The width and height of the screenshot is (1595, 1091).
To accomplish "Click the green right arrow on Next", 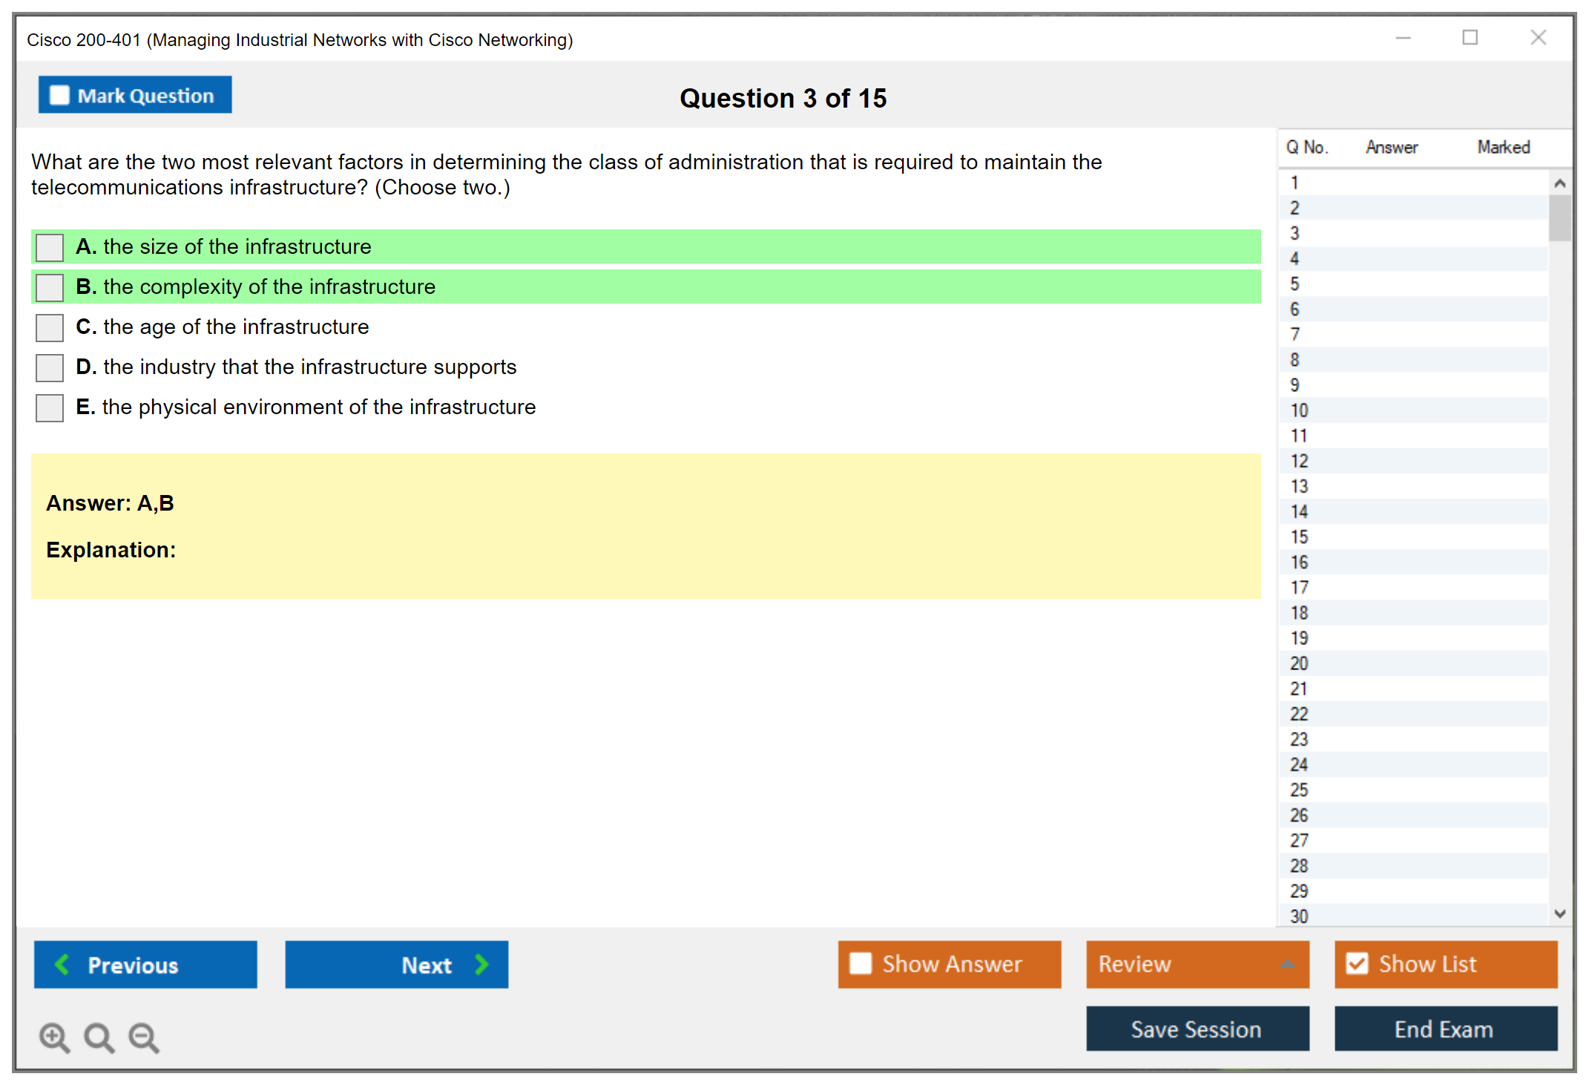I will [x=481, y=964].
